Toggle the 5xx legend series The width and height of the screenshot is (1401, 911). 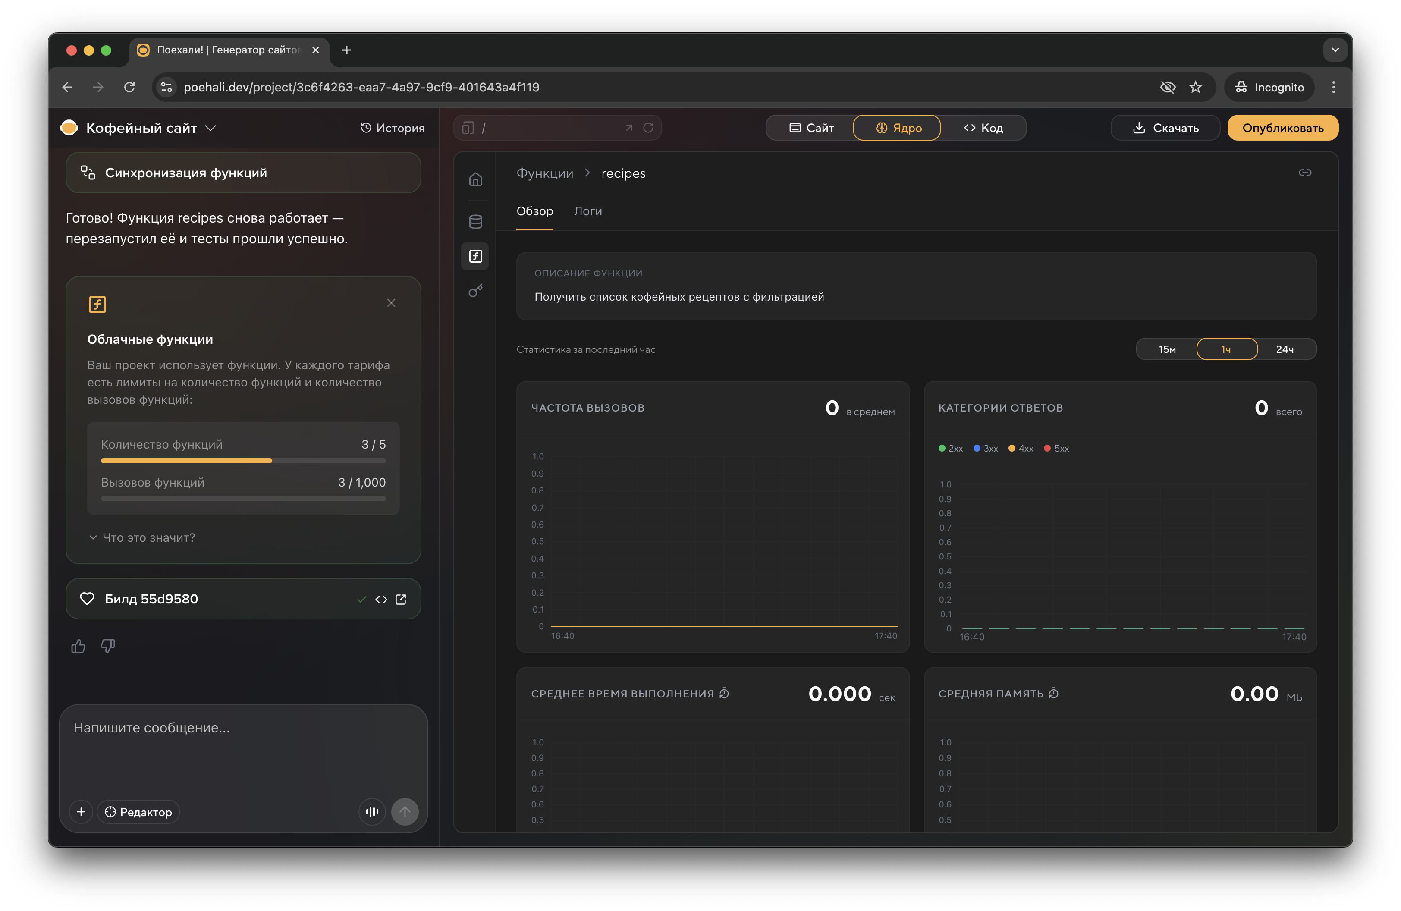pyautogui.click(x=1056, y=449)
